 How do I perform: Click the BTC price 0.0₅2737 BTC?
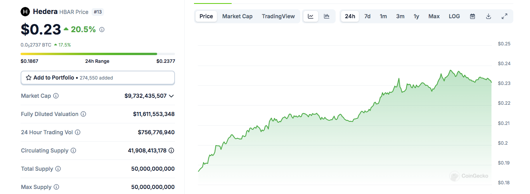coord(36,45)
